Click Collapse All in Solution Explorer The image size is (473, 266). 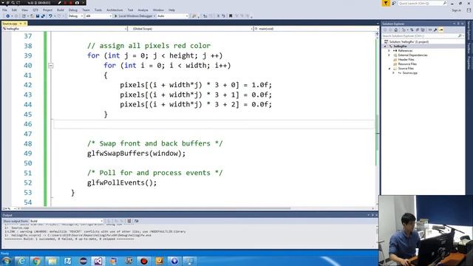[x=418, y=30]
